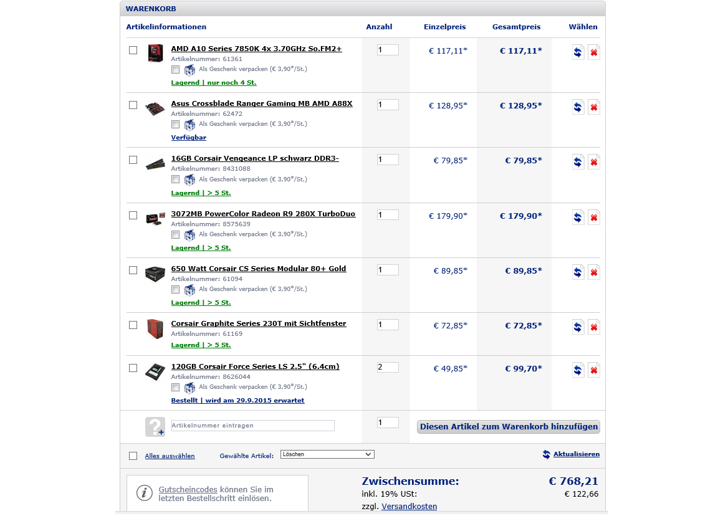The width and height of the screenshot is (718, 516).
Task: Open the Versandkosten link
Action: pos(409,507)
